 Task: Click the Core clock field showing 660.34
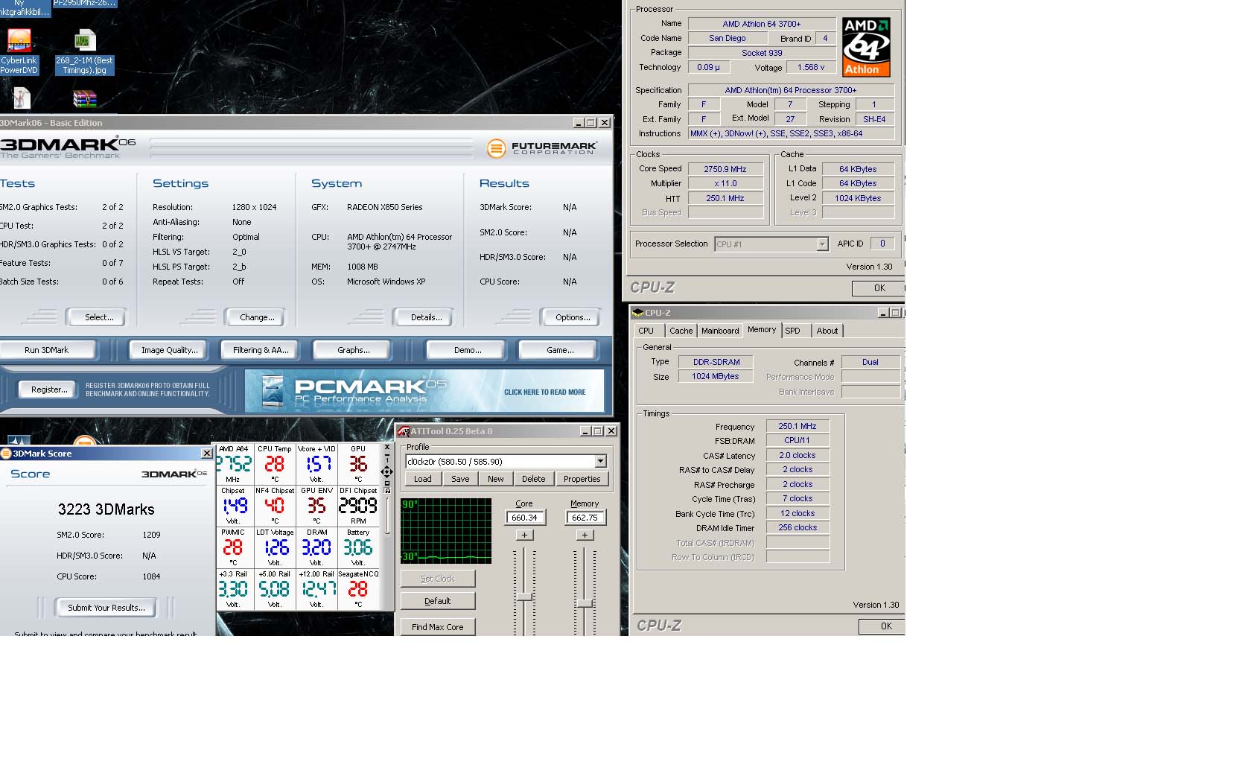(524, 518)
